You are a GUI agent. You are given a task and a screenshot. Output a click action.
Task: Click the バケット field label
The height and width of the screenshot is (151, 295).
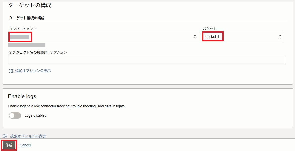click(209, 29)
